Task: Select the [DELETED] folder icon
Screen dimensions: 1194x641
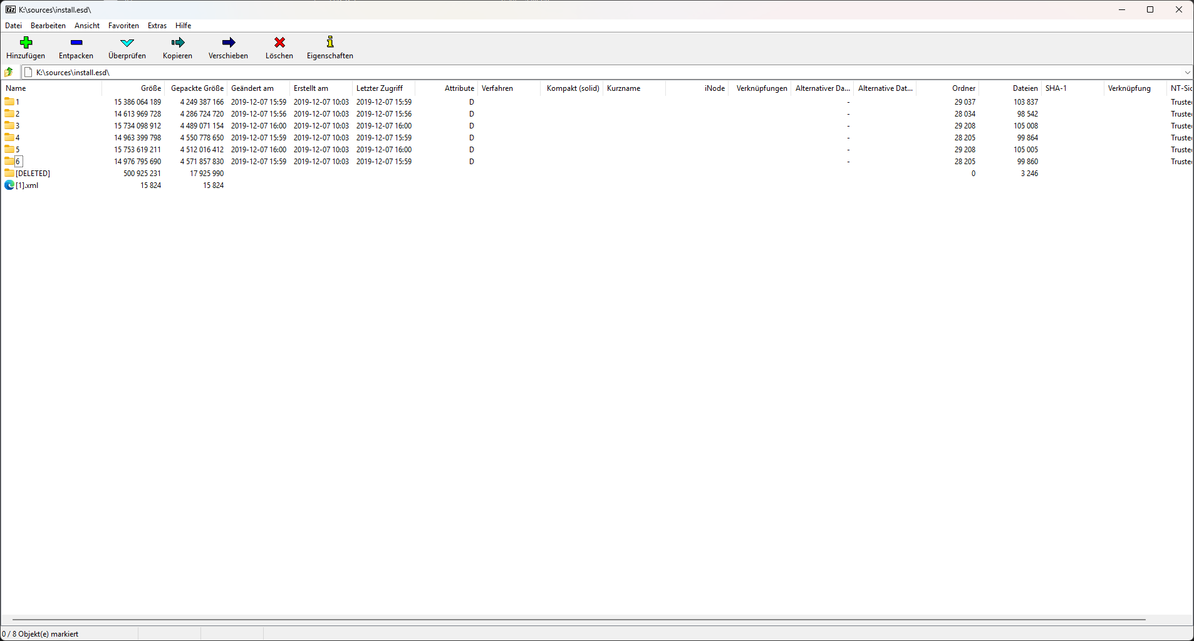Action: click(9, 173)
